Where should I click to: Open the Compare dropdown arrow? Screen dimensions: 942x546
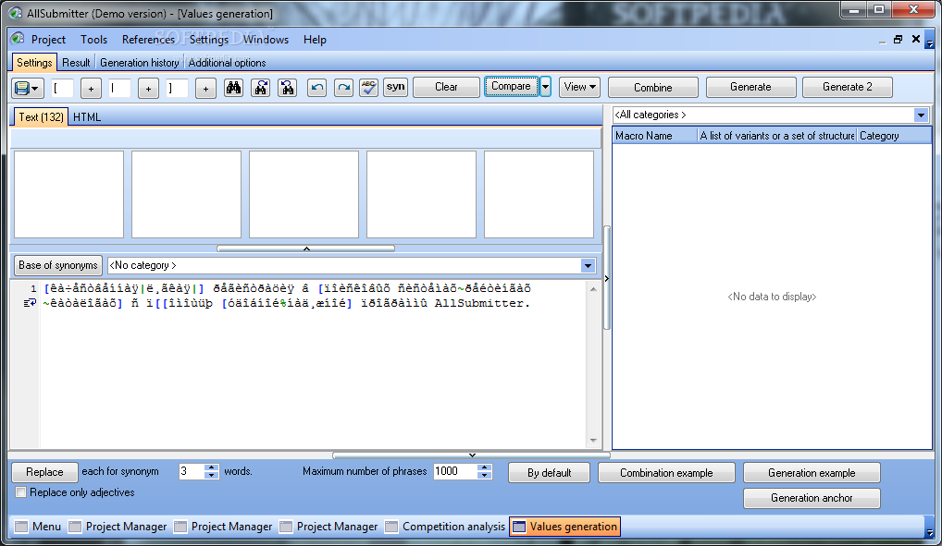(x=546, y=87)
